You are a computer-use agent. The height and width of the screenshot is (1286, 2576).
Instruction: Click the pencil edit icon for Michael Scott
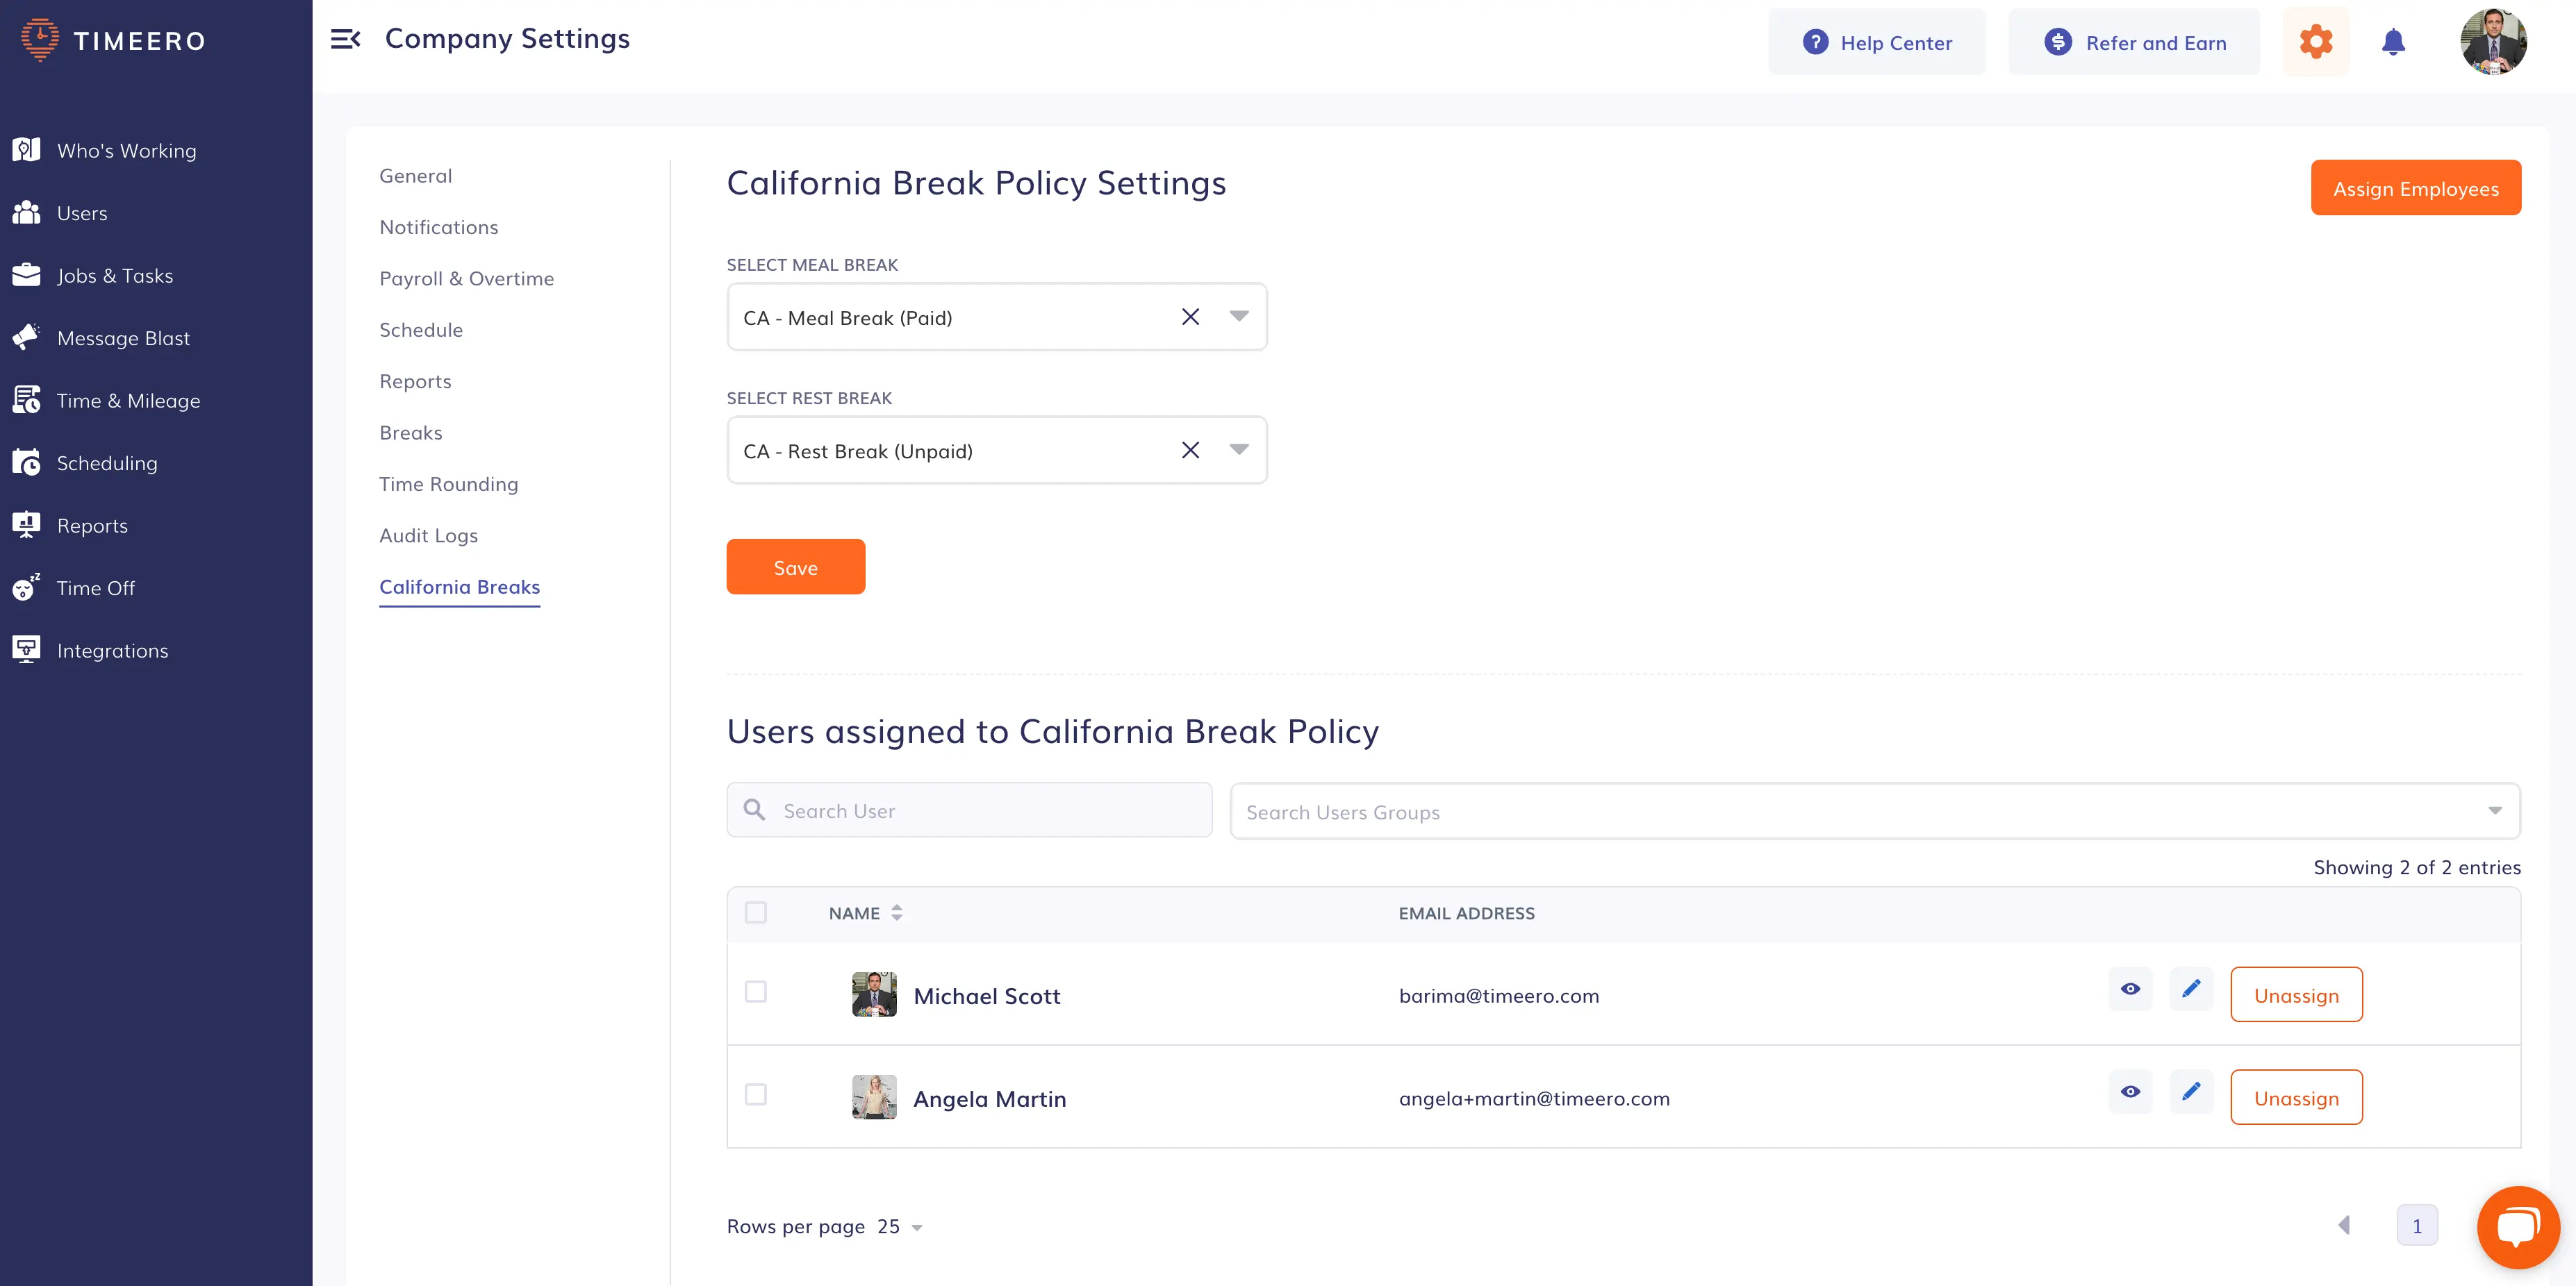point(2191,989)
